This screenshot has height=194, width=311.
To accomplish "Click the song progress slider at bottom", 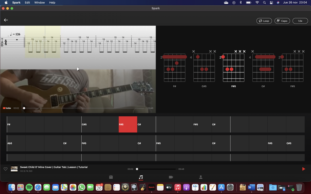I will pos(156,169).
